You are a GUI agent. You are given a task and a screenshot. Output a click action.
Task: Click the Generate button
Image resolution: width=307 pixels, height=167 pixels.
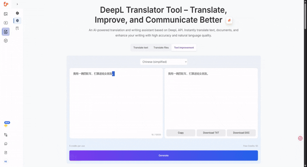coord(163,156)
